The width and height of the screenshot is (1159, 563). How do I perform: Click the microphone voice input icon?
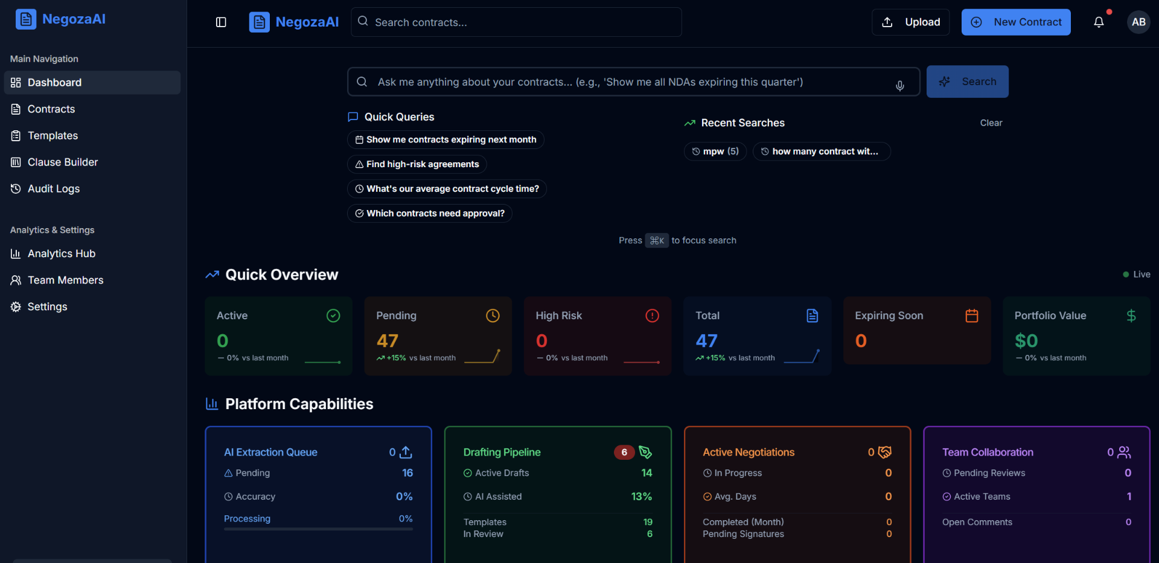point(899,86)
